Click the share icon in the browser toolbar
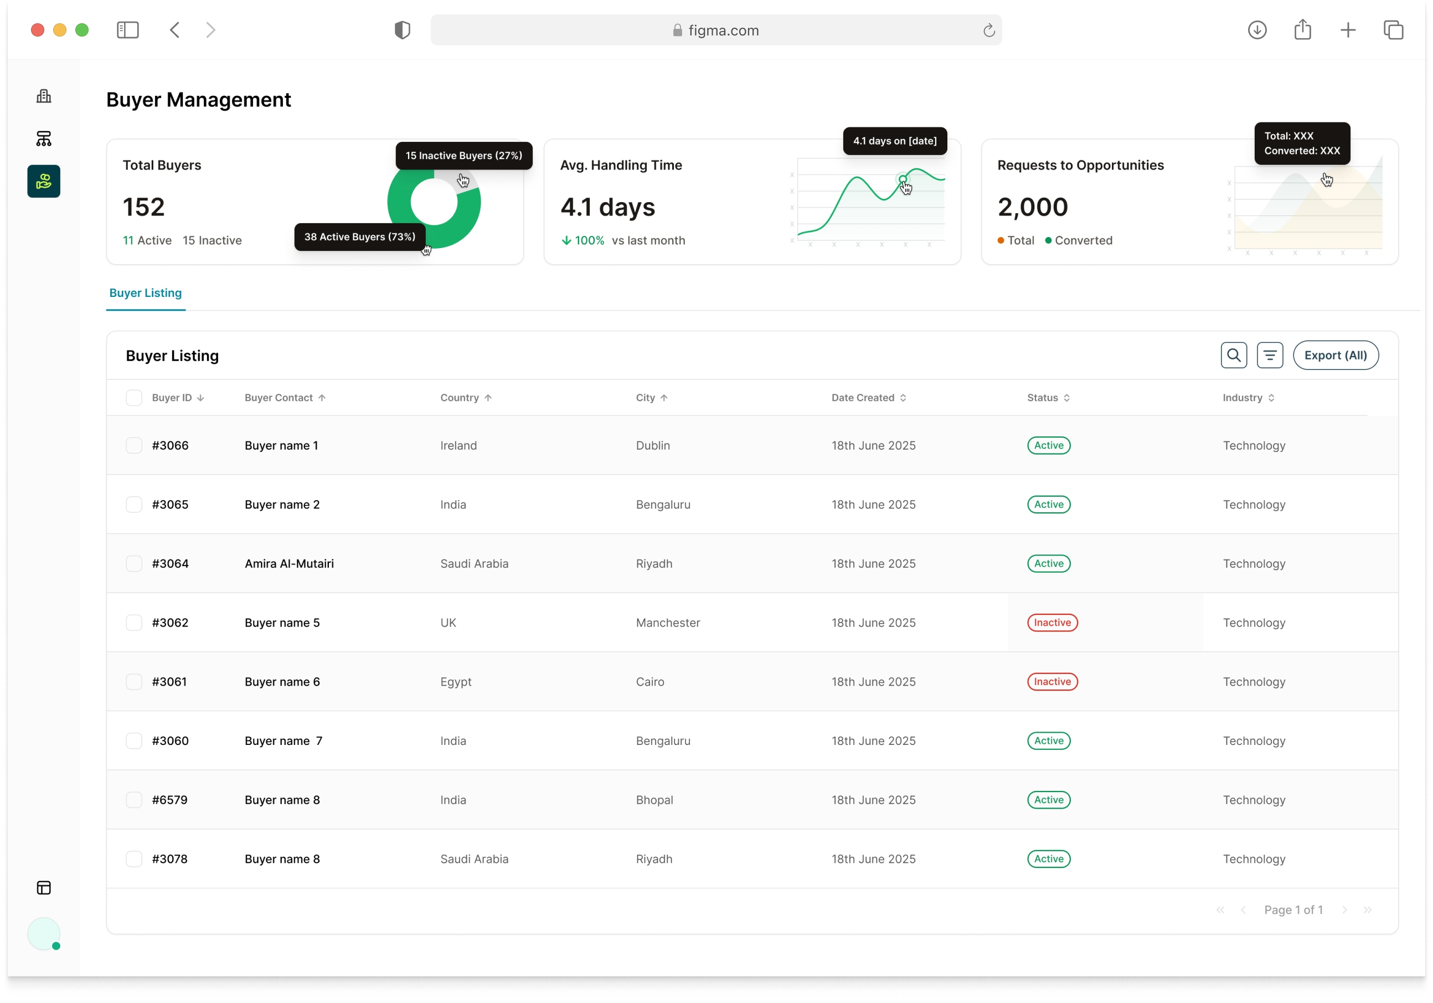This screenshot has height=1003, width=1433. 1302,30
